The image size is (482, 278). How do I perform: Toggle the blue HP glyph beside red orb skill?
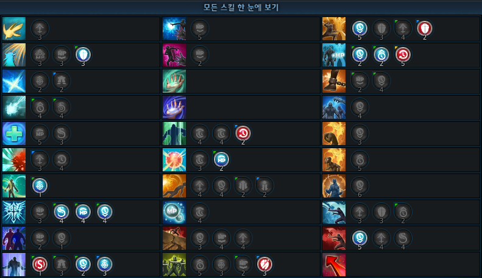pos(221,159)
